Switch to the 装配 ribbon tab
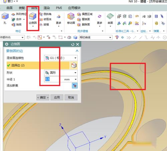The height and width of the screenshot is (151, 167). pyautogui.click(x=22, y=8)
